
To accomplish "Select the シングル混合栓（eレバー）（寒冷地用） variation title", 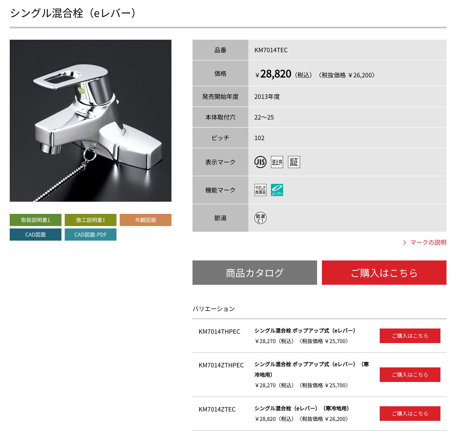I will 302,408.
